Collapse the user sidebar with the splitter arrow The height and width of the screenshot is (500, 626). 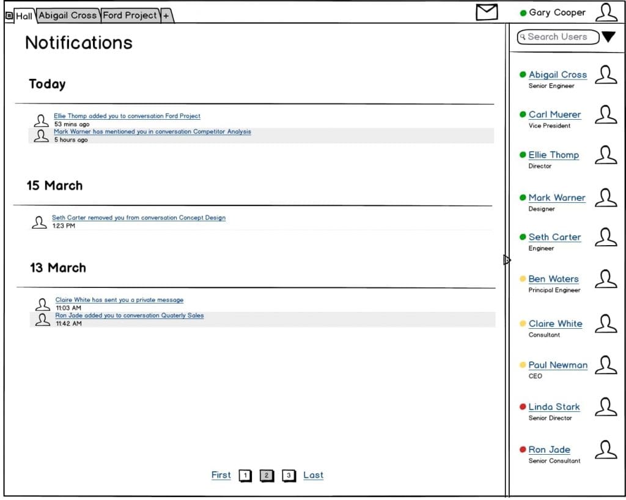tap(507, 260)
